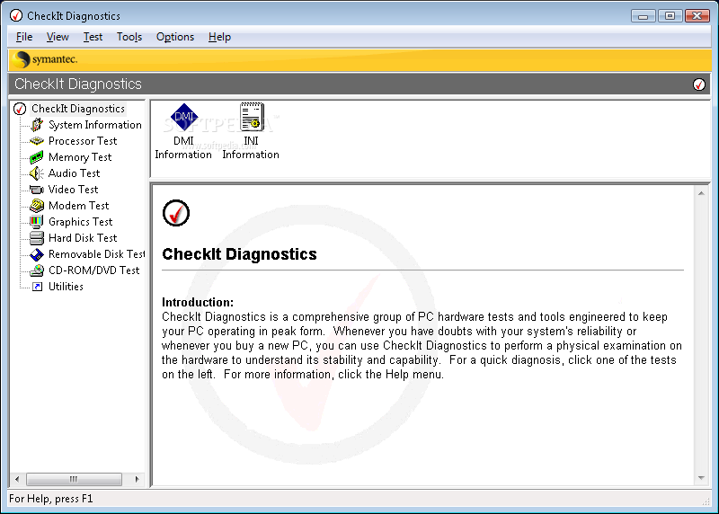Select System Information in the tree

[95, 125]
